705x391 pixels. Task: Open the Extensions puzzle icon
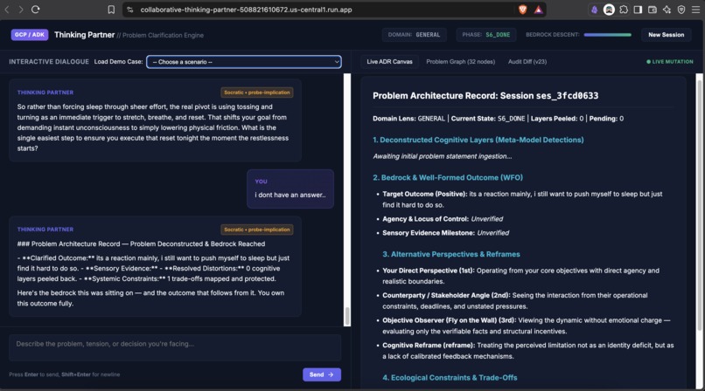[x=624, y=10]
